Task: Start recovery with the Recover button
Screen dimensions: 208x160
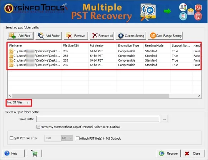Action: pos(169,153)
